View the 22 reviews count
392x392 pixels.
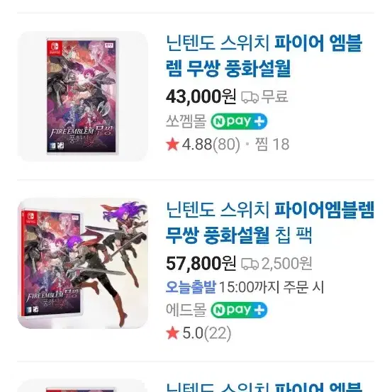tap(218, 333)
